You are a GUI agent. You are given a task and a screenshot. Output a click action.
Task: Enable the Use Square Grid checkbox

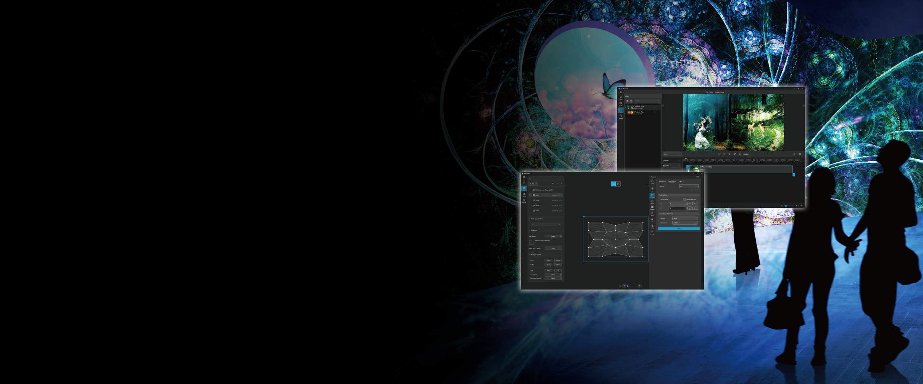685,200
